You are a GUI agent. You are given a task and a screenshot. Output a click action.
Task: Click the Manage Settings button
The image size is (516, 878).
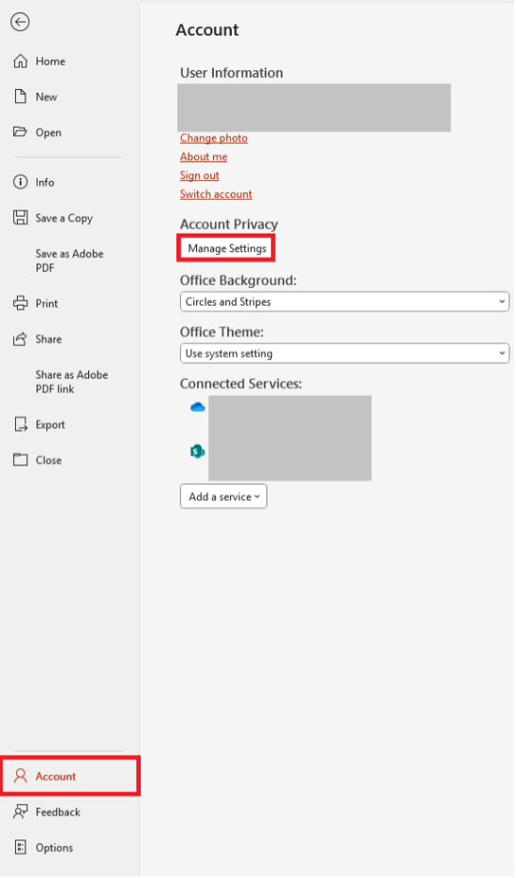[226, 248]
